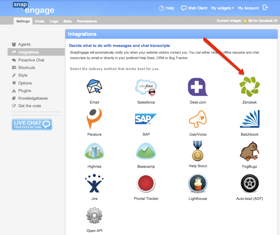Image resolution: width=280 pixels, height=235 pixels.
Task: Open the Desk.com integration icon
Action: [x=198, y=87]
